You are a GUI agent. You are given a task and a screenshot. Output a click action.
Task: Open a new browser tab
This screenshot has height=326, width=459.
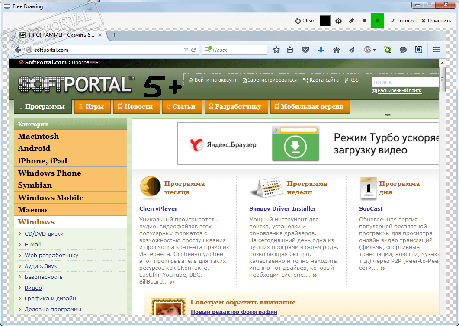pyautogui.click(x=114, y=35)
